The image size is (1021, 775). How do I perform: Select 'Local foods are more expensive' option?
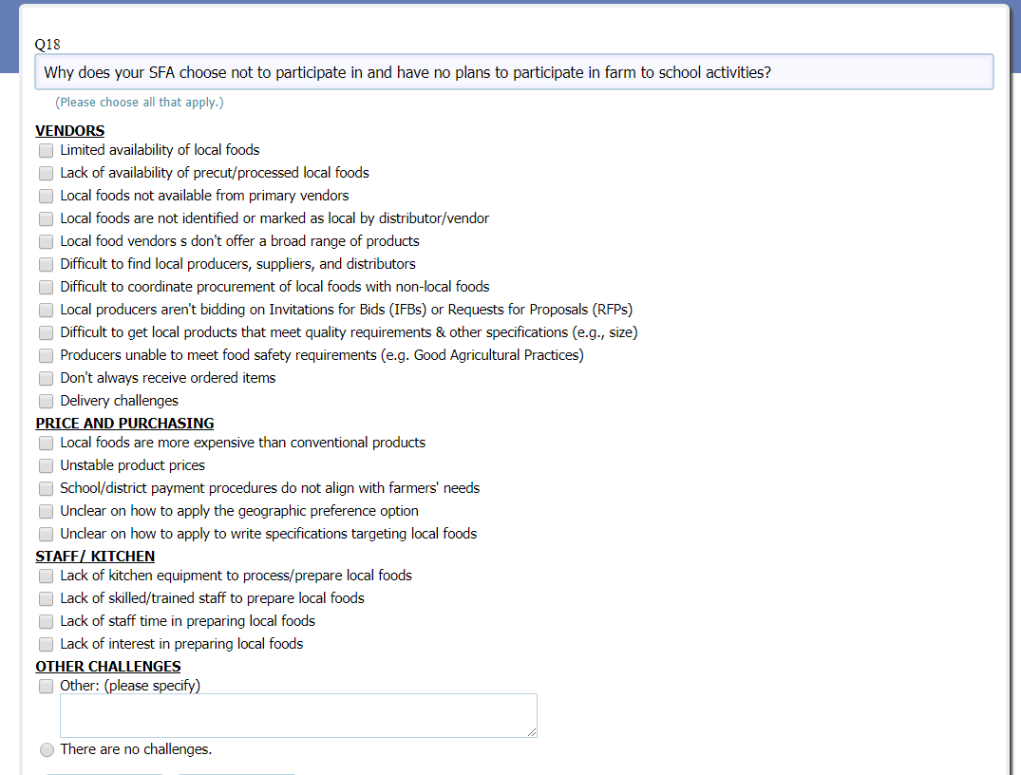tap(47, 443)
